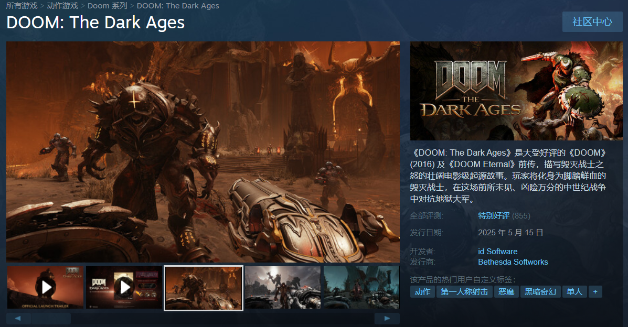Screen dimensions: 628x327
Task: Play the second trailer video thumbnail
Action: [x=124, y=287]
